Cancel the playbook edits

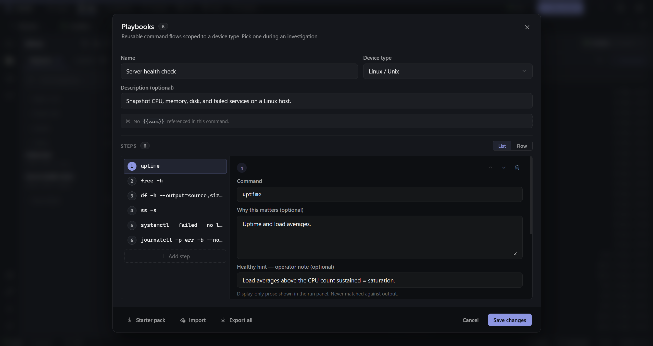470,320
